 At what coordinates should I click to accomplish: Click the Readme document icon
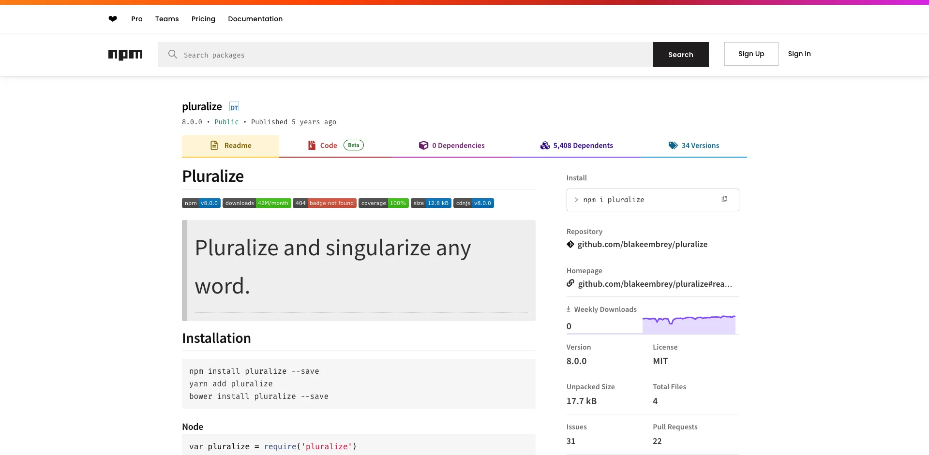[214, 145]
